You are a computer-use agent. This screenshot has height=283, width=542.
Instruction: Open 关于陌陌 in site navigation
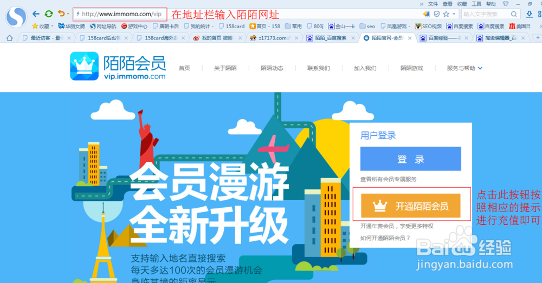225,68
